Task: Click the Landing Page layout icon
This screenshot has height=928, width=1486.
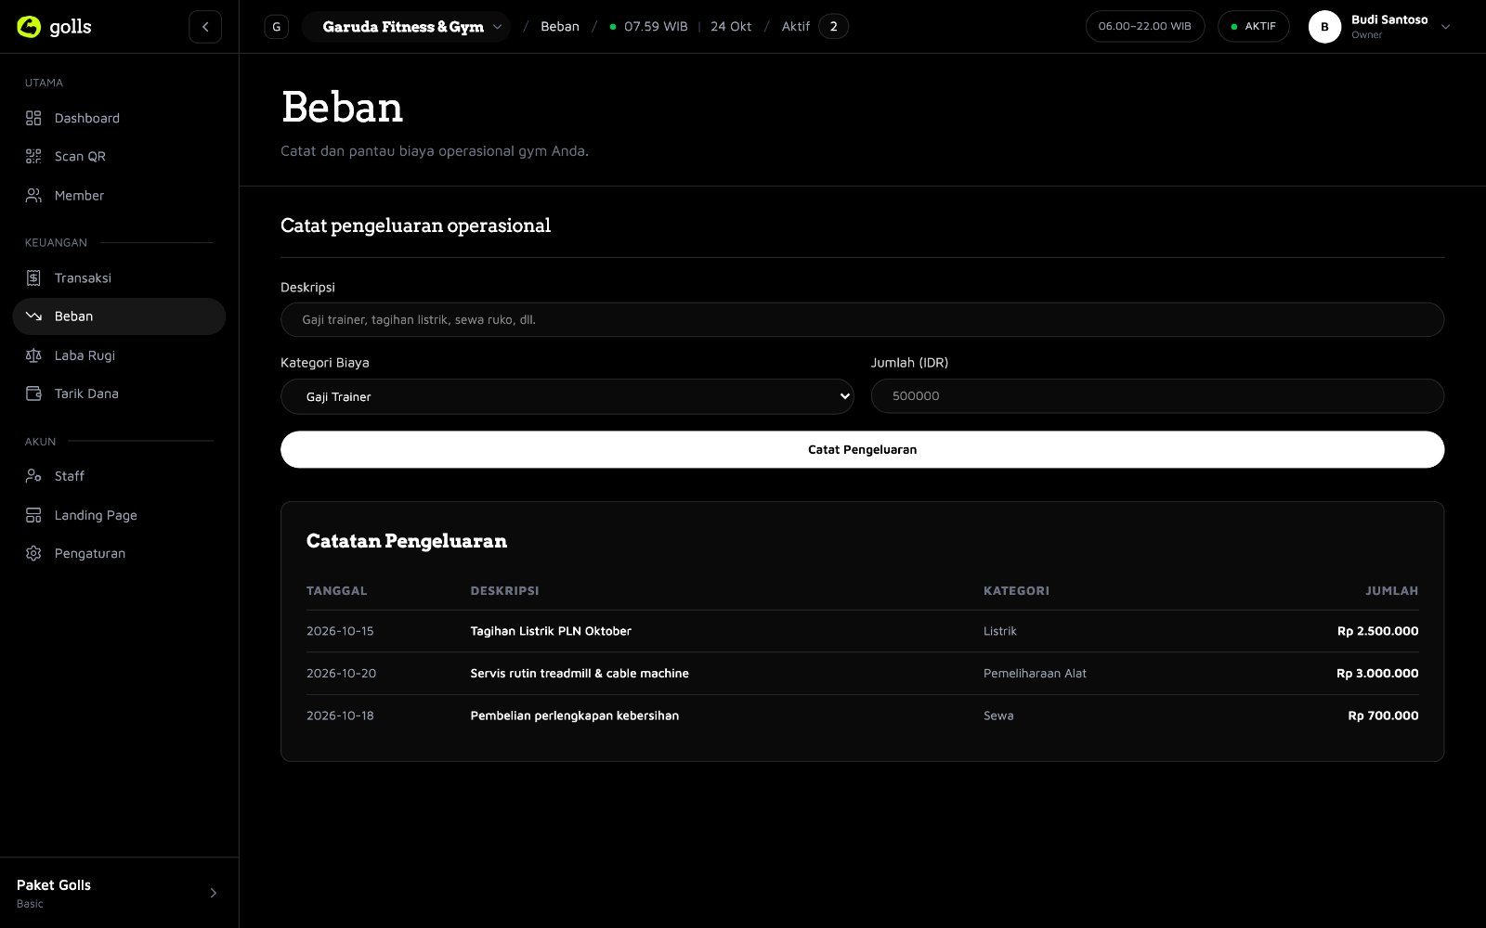Action: [33, 515]
